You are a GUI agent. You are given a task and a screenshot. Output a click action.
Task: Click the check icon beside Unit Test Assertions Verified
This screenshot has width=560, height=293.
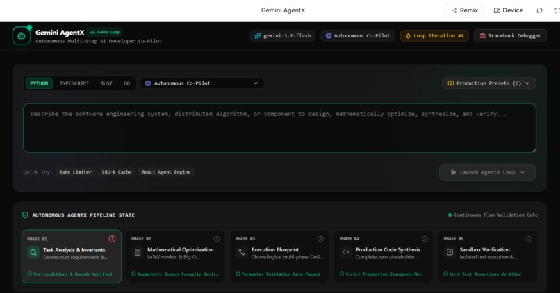click(446, 274)
